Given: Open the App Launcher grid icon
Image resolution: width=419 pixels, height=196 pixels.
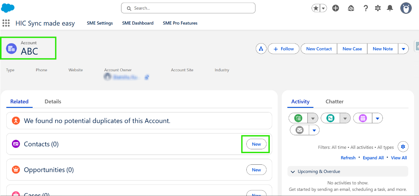Looking at the screenshot, I should 6,23.
